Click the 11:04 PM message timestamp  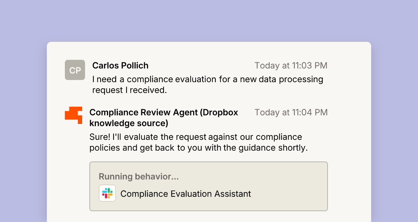(291, 112)
